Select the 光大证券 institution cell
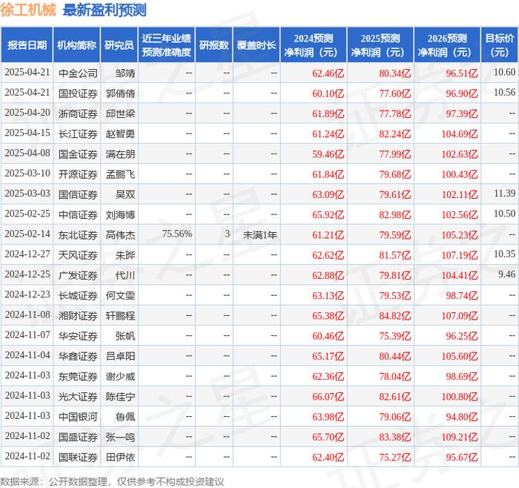Screen dimensions: 519x488 [78, 396]
